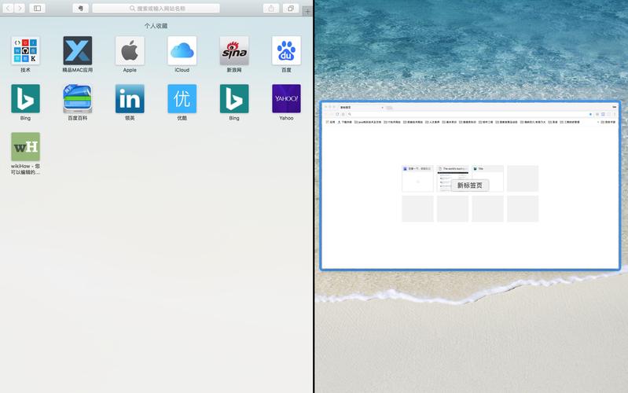Image resolution: width=628 pixels, height=393 pixels.
Task: Open the wikiHow favorite
Action: [25, 147]
